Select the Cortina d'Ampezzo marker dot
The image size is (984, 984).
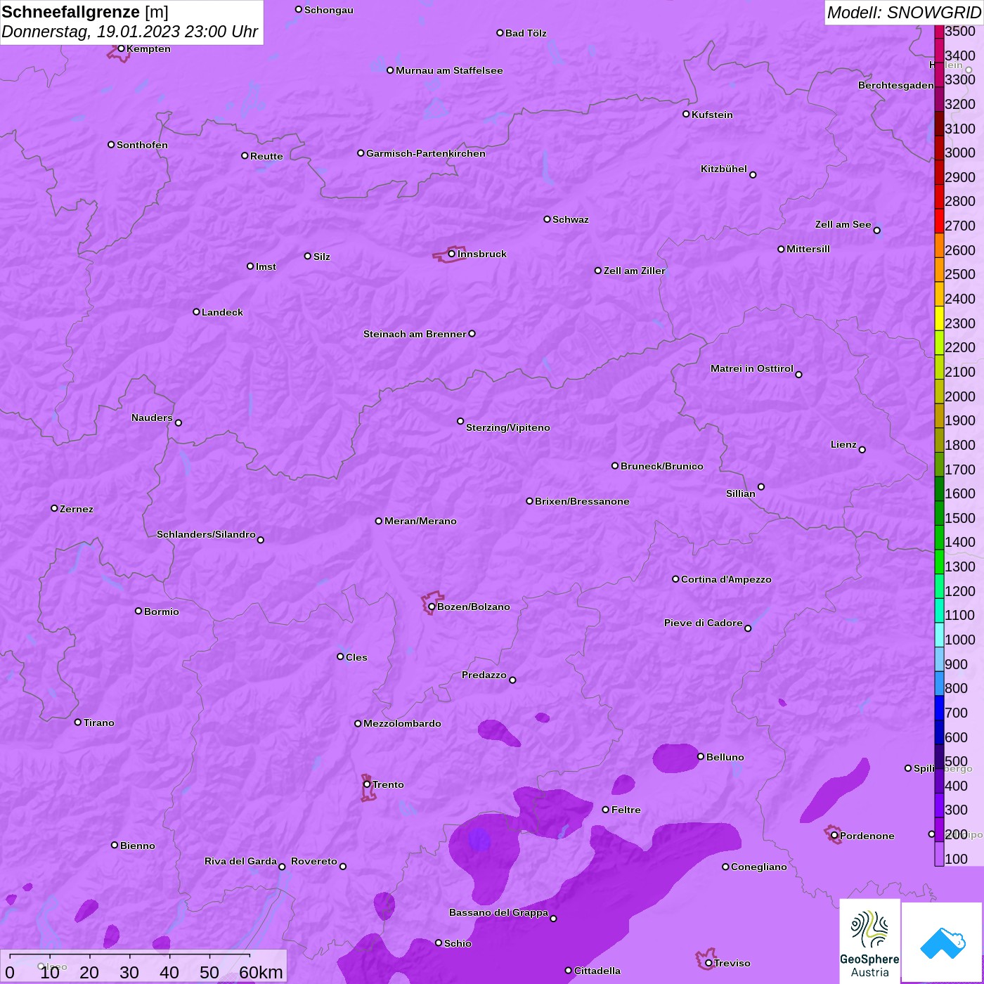coord(675,579)
